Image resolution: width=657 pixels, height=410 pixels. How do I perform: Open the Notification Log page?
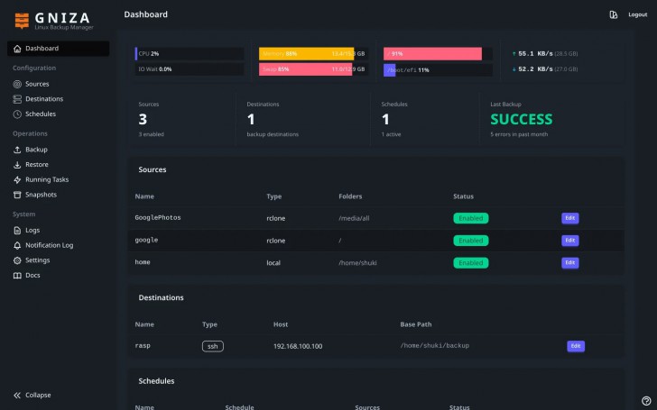59,246
